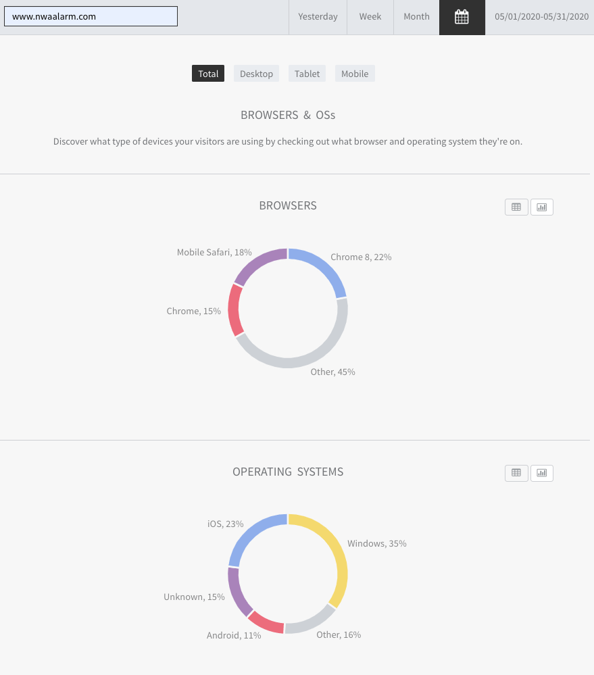Switch Browsers chart to bar chart view

click(x=542, y=207)
